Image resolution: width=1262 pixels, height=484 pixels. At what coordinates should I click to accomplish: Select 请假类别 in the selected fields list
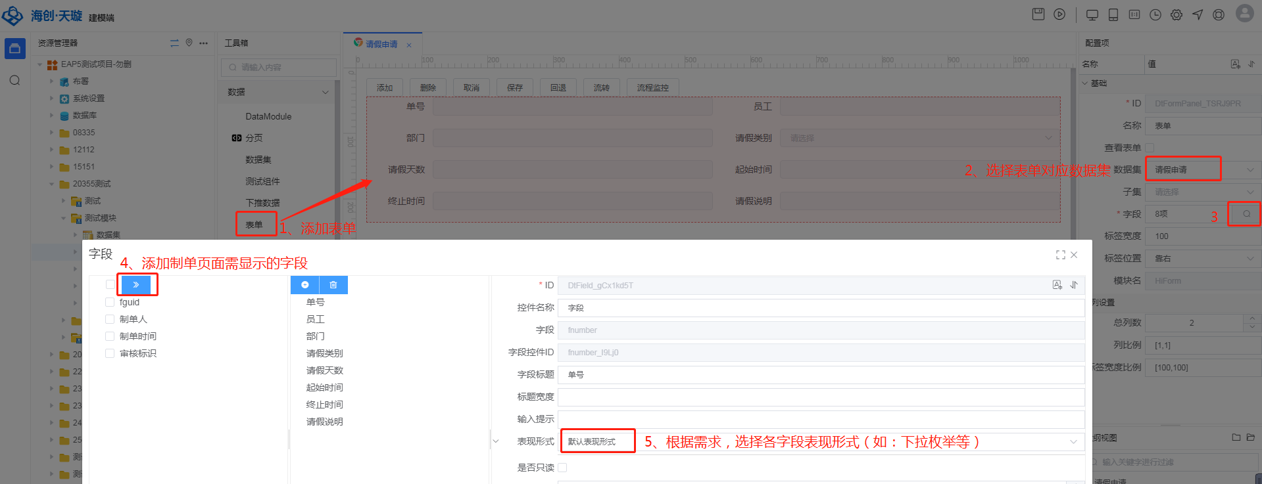324,353
